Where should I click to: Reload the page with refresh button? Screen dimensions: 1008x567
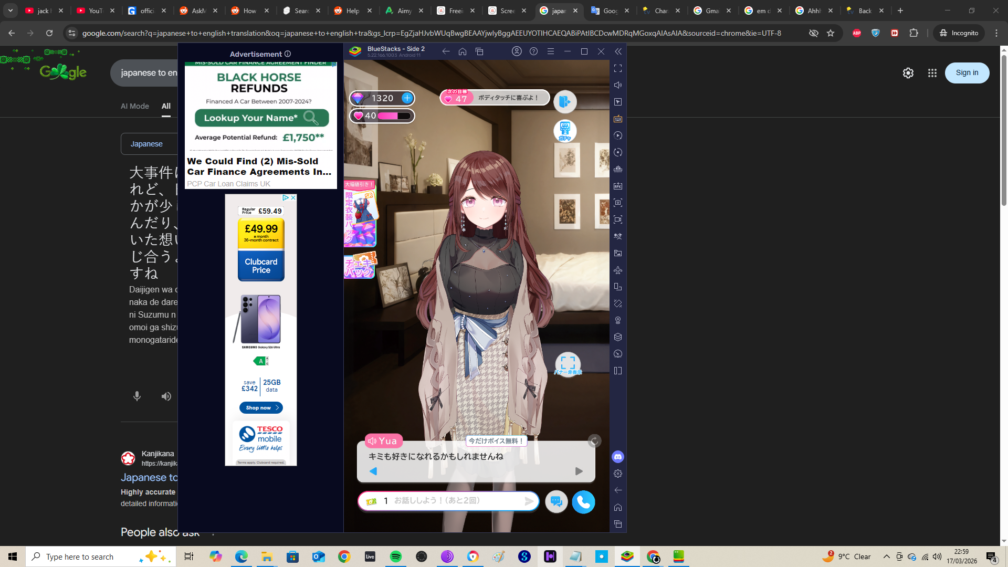pyautogui.click(x=49, y=33)
